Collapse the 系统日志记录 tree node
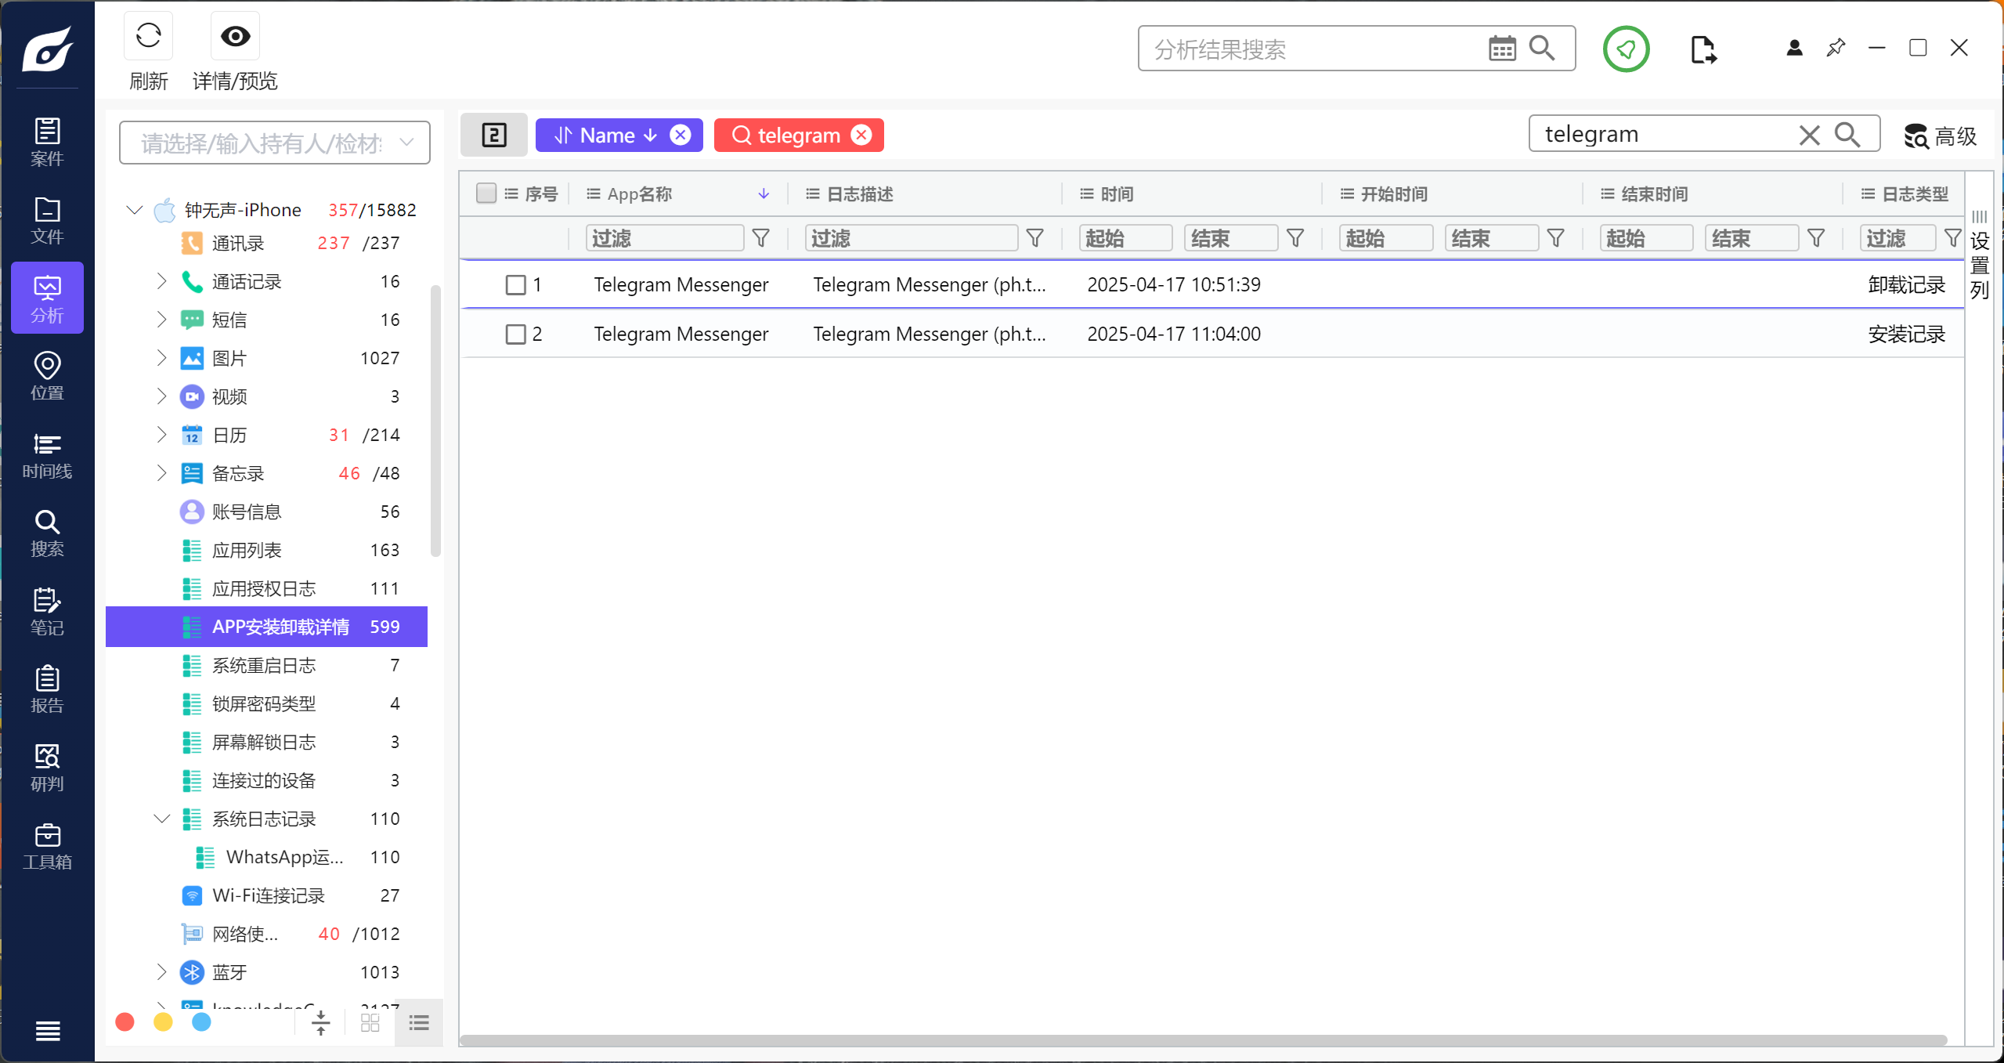This screenshot has height=1063, width=2004. click(161, 819)
